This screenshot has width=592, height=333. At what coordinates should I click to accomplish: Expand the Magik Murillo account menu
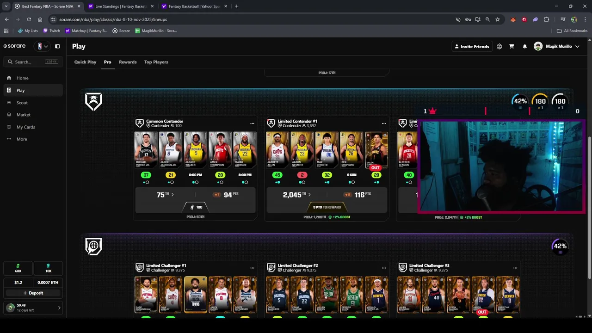(x=556, y=46)
